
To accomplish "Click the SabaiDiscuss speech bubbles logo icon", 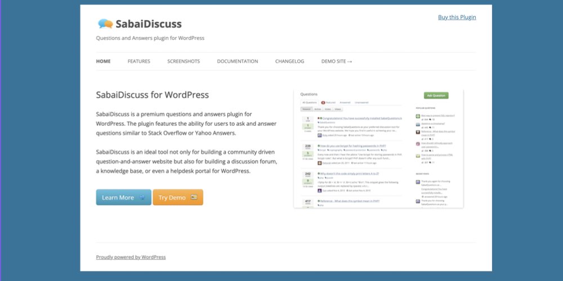I will [x=105, y=24].
